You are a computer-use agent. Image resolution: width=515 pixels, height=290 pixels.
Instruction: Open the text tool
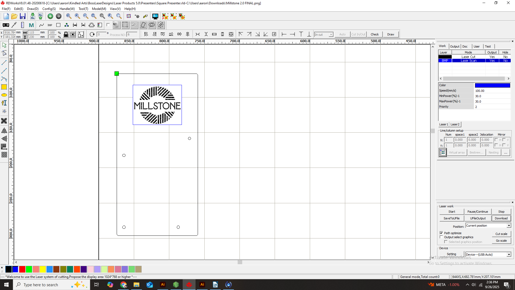coord(4,103)
